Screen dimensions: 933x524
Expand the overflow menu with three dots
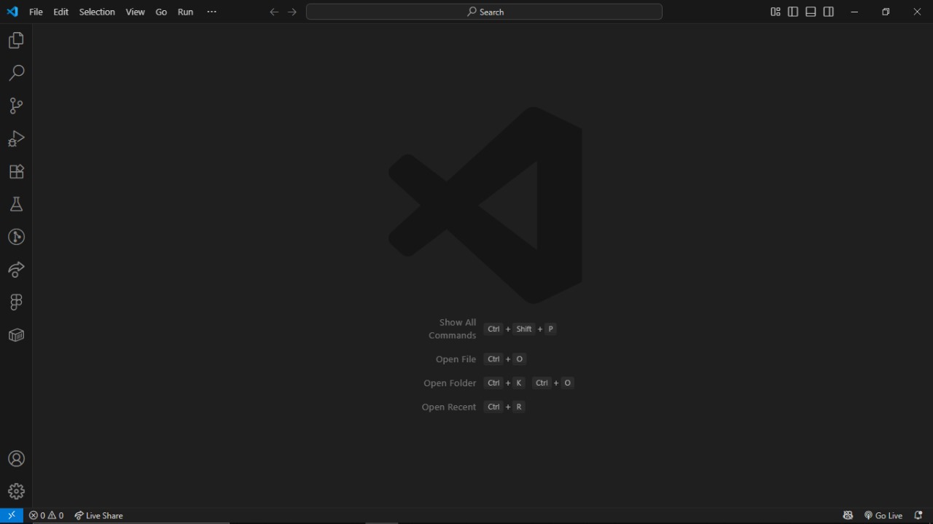[x=211, y=12]
